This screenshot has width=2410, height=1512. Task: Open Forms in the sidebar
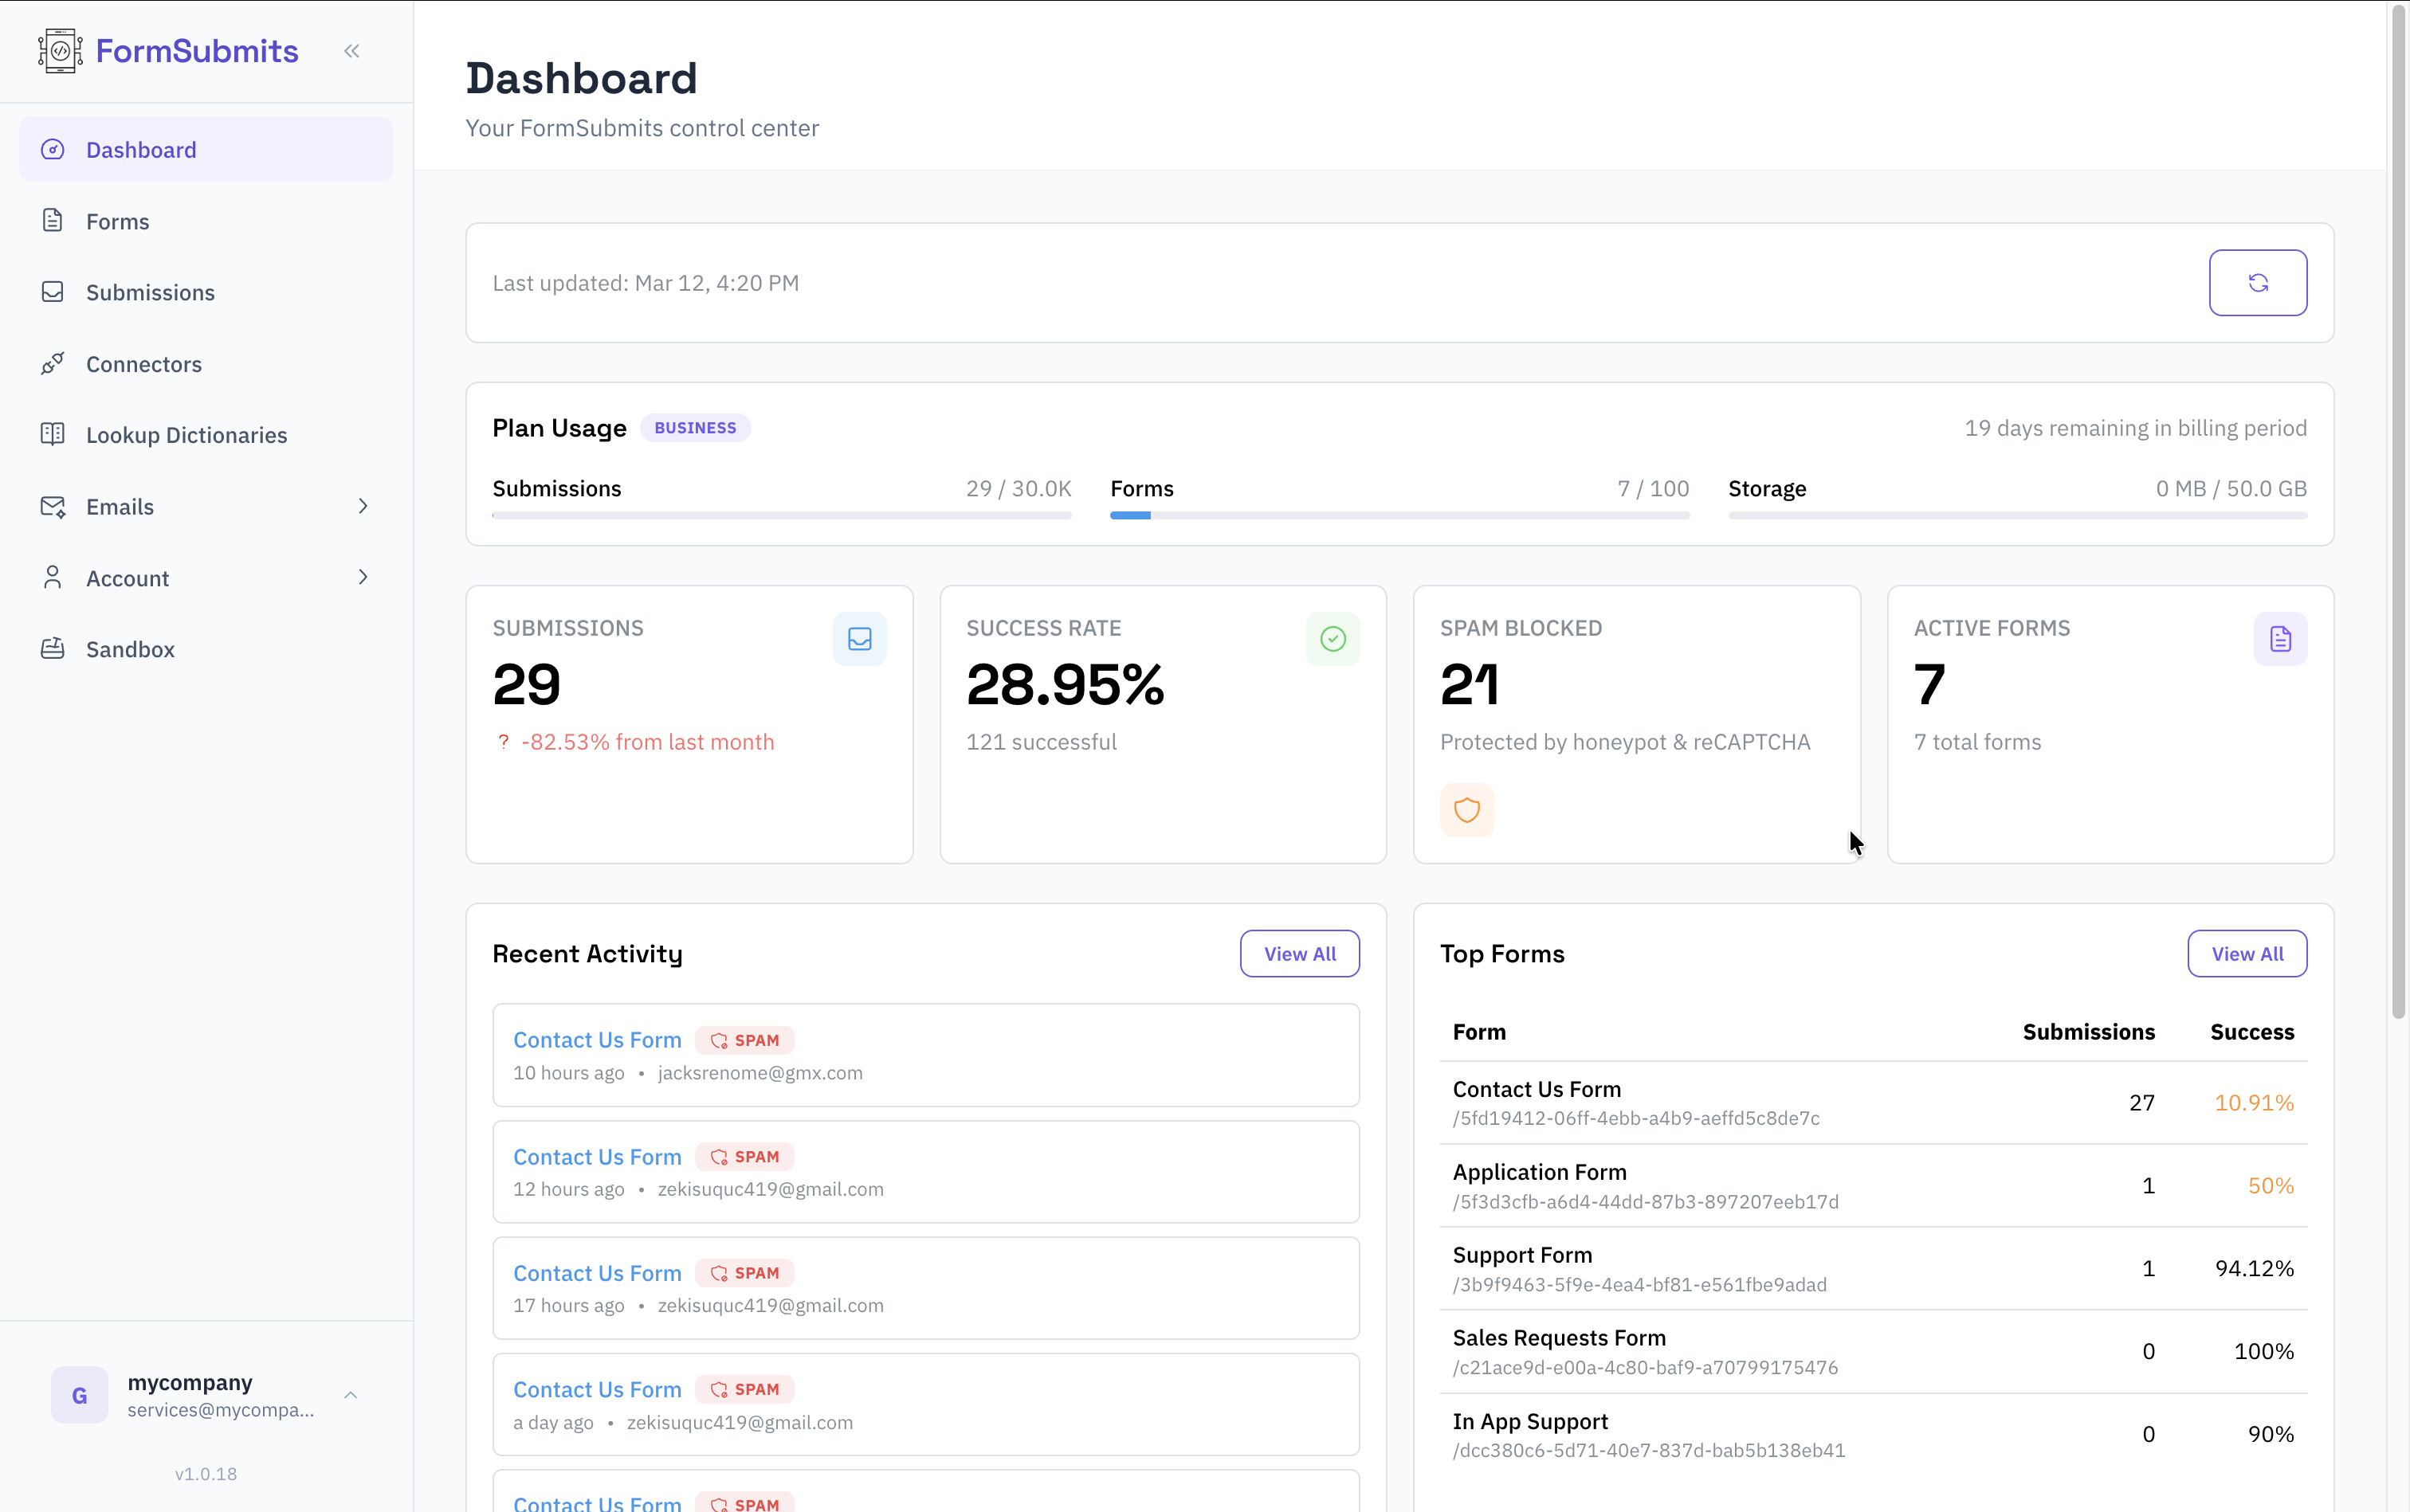pyautogui.click(x=117, y=221)
